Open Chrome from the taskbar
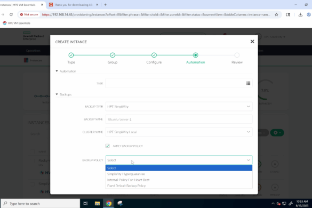 pos(109,203)
